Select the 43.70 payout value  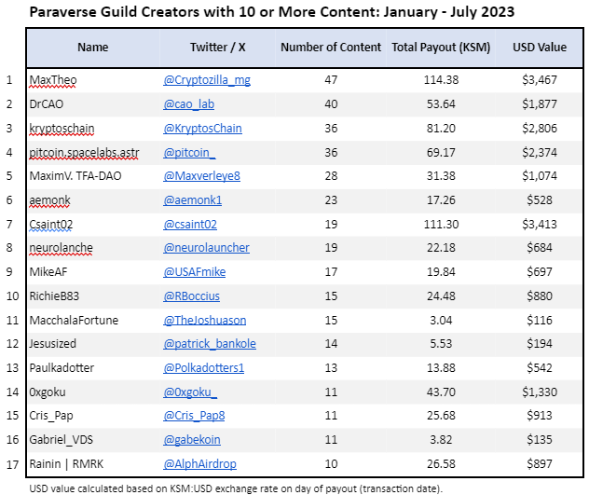tap(441, 392)
